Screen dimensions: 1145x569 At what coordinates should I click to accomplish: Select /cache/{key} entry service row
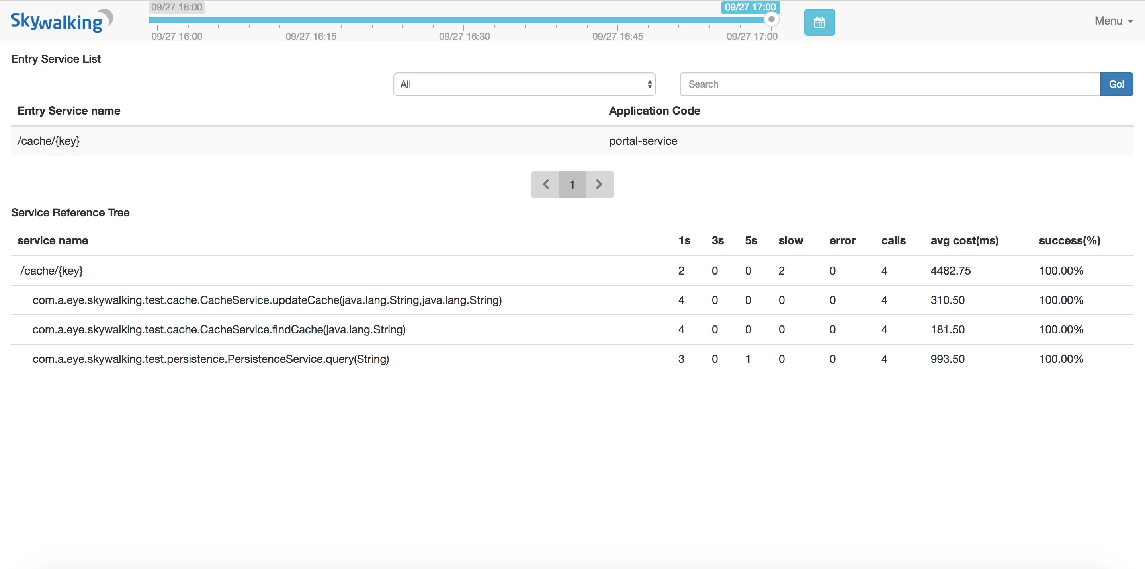pyautogui.click(x=49, y=141)
